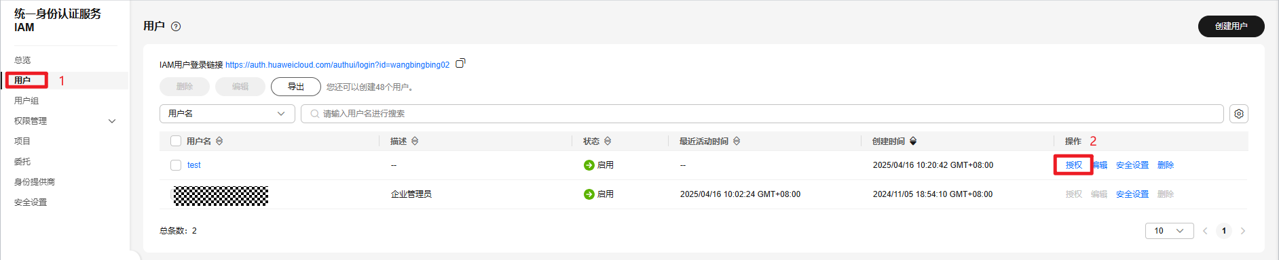The height and width of the screenshot is (260, 1279).
Task: Sort by 最近活动时间 column arrows
Action: 737,141
